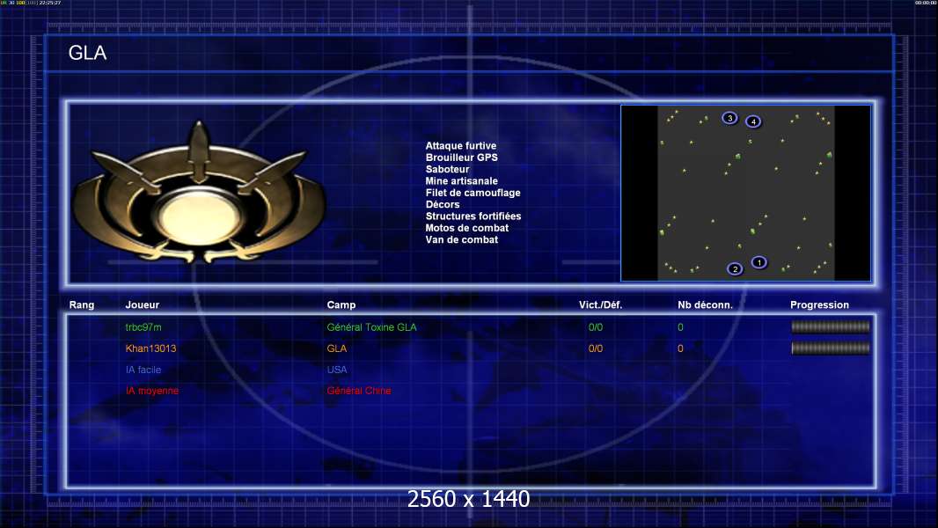Image resolution: width=938 pixels, height=528 pixels.
Task: Click the 'Rang' column header
Action: coord(81,305)
